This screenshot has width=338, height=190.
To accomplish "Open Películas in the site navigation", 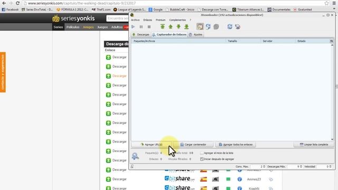I will tap(73, 27).
